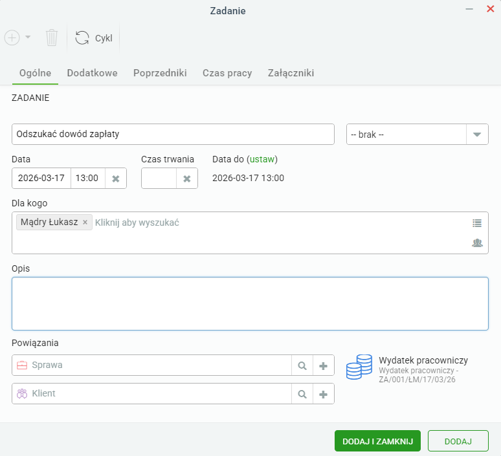
Task: Click the Cykl refresh arrows icon
Action: pos(82,38)
